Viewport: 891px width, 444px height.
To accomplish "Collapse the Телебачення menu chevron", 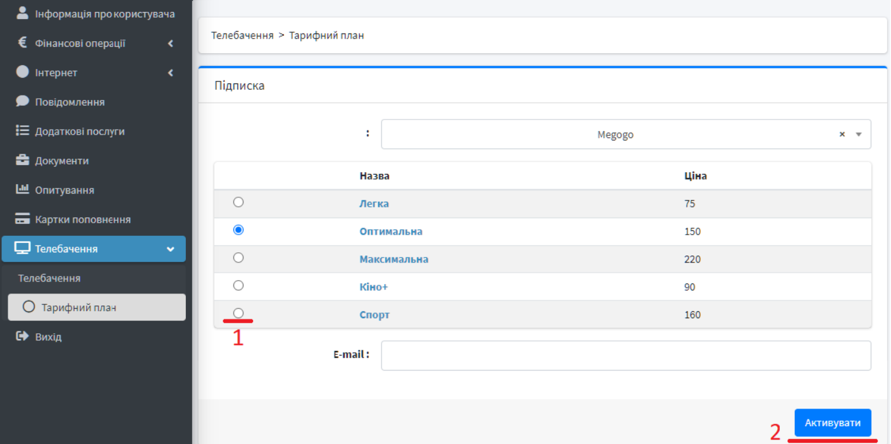I will click(x=171, y=249).
